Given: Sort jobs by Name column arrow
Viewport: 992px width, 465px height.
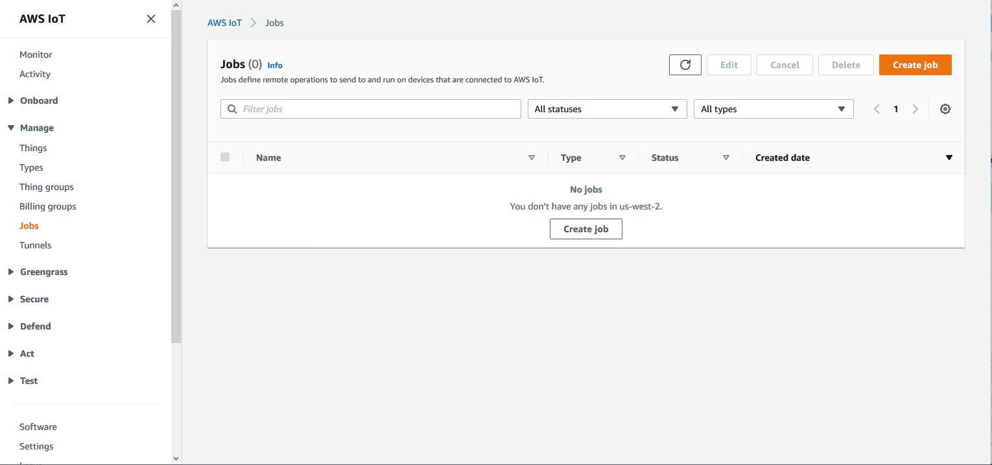Looking at the screenshot, I should pos(532,158).
